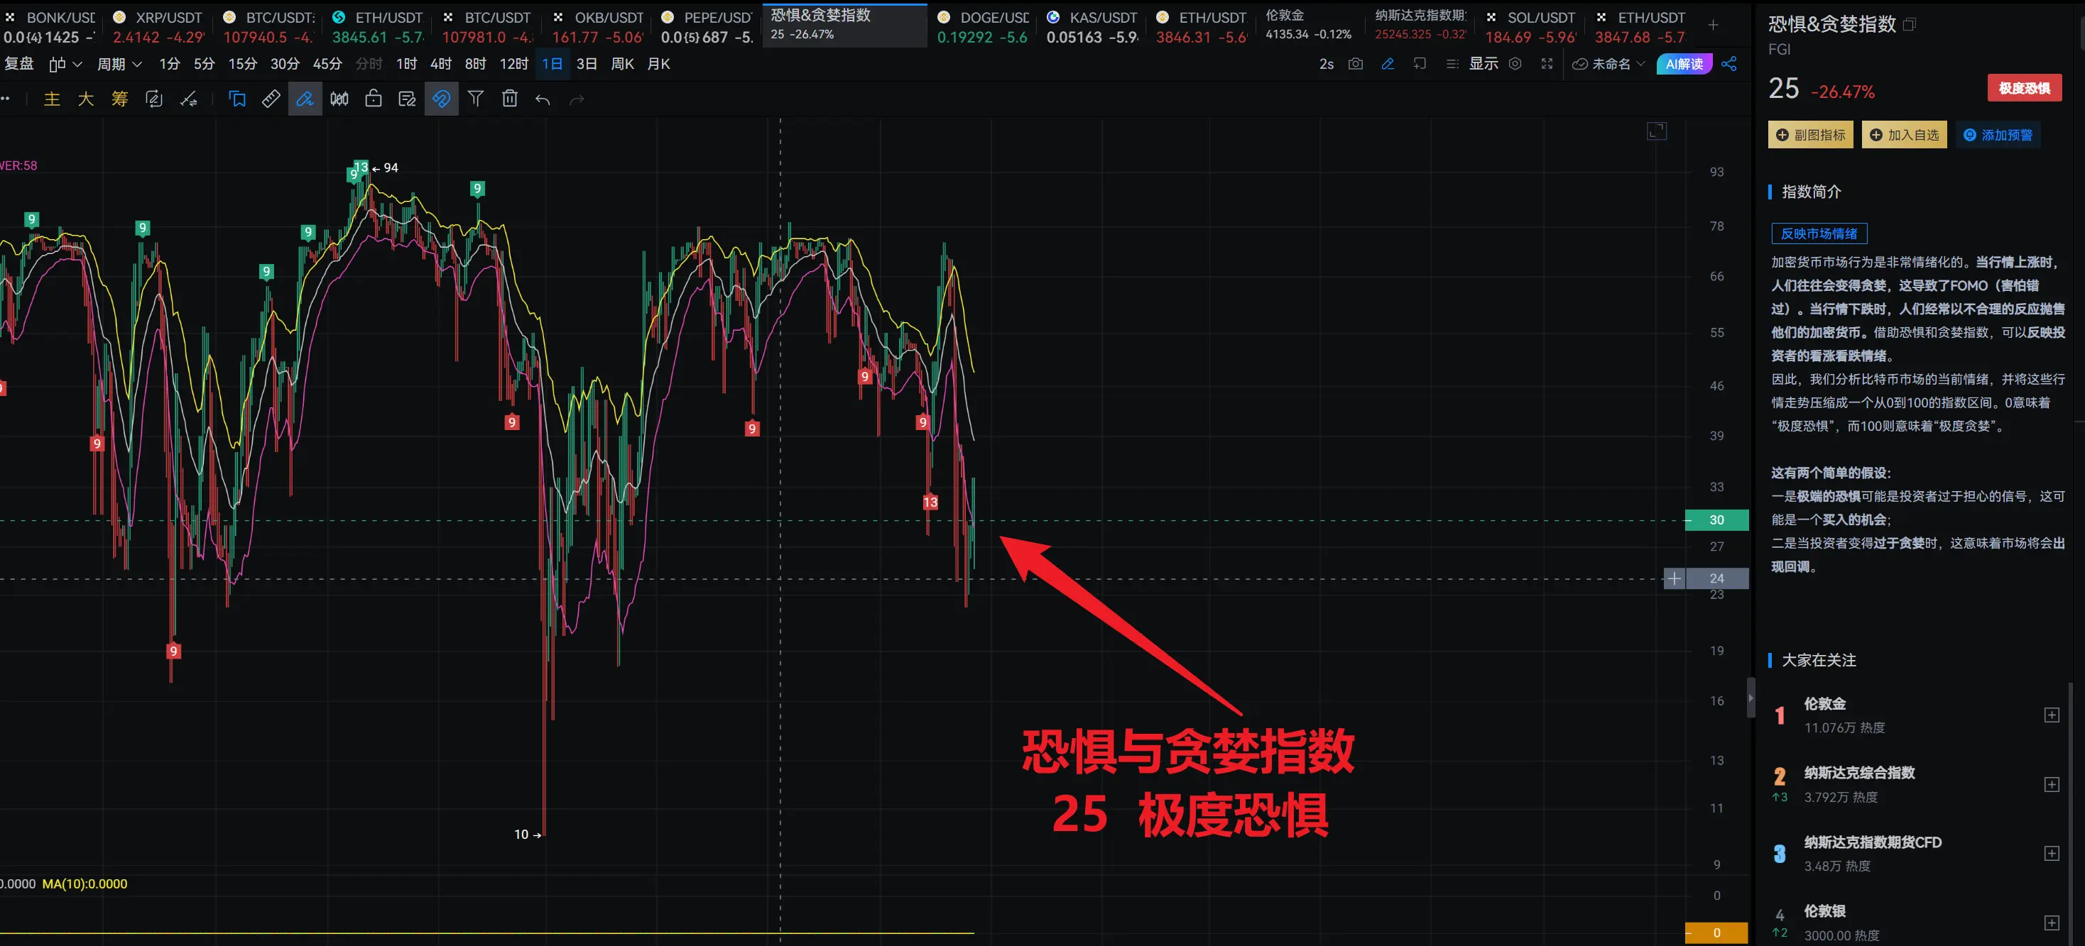2085x946 pixels.
Task: Open the list lines icon beside 显示
Action: pyautogui.click(x=1452, y=64)
